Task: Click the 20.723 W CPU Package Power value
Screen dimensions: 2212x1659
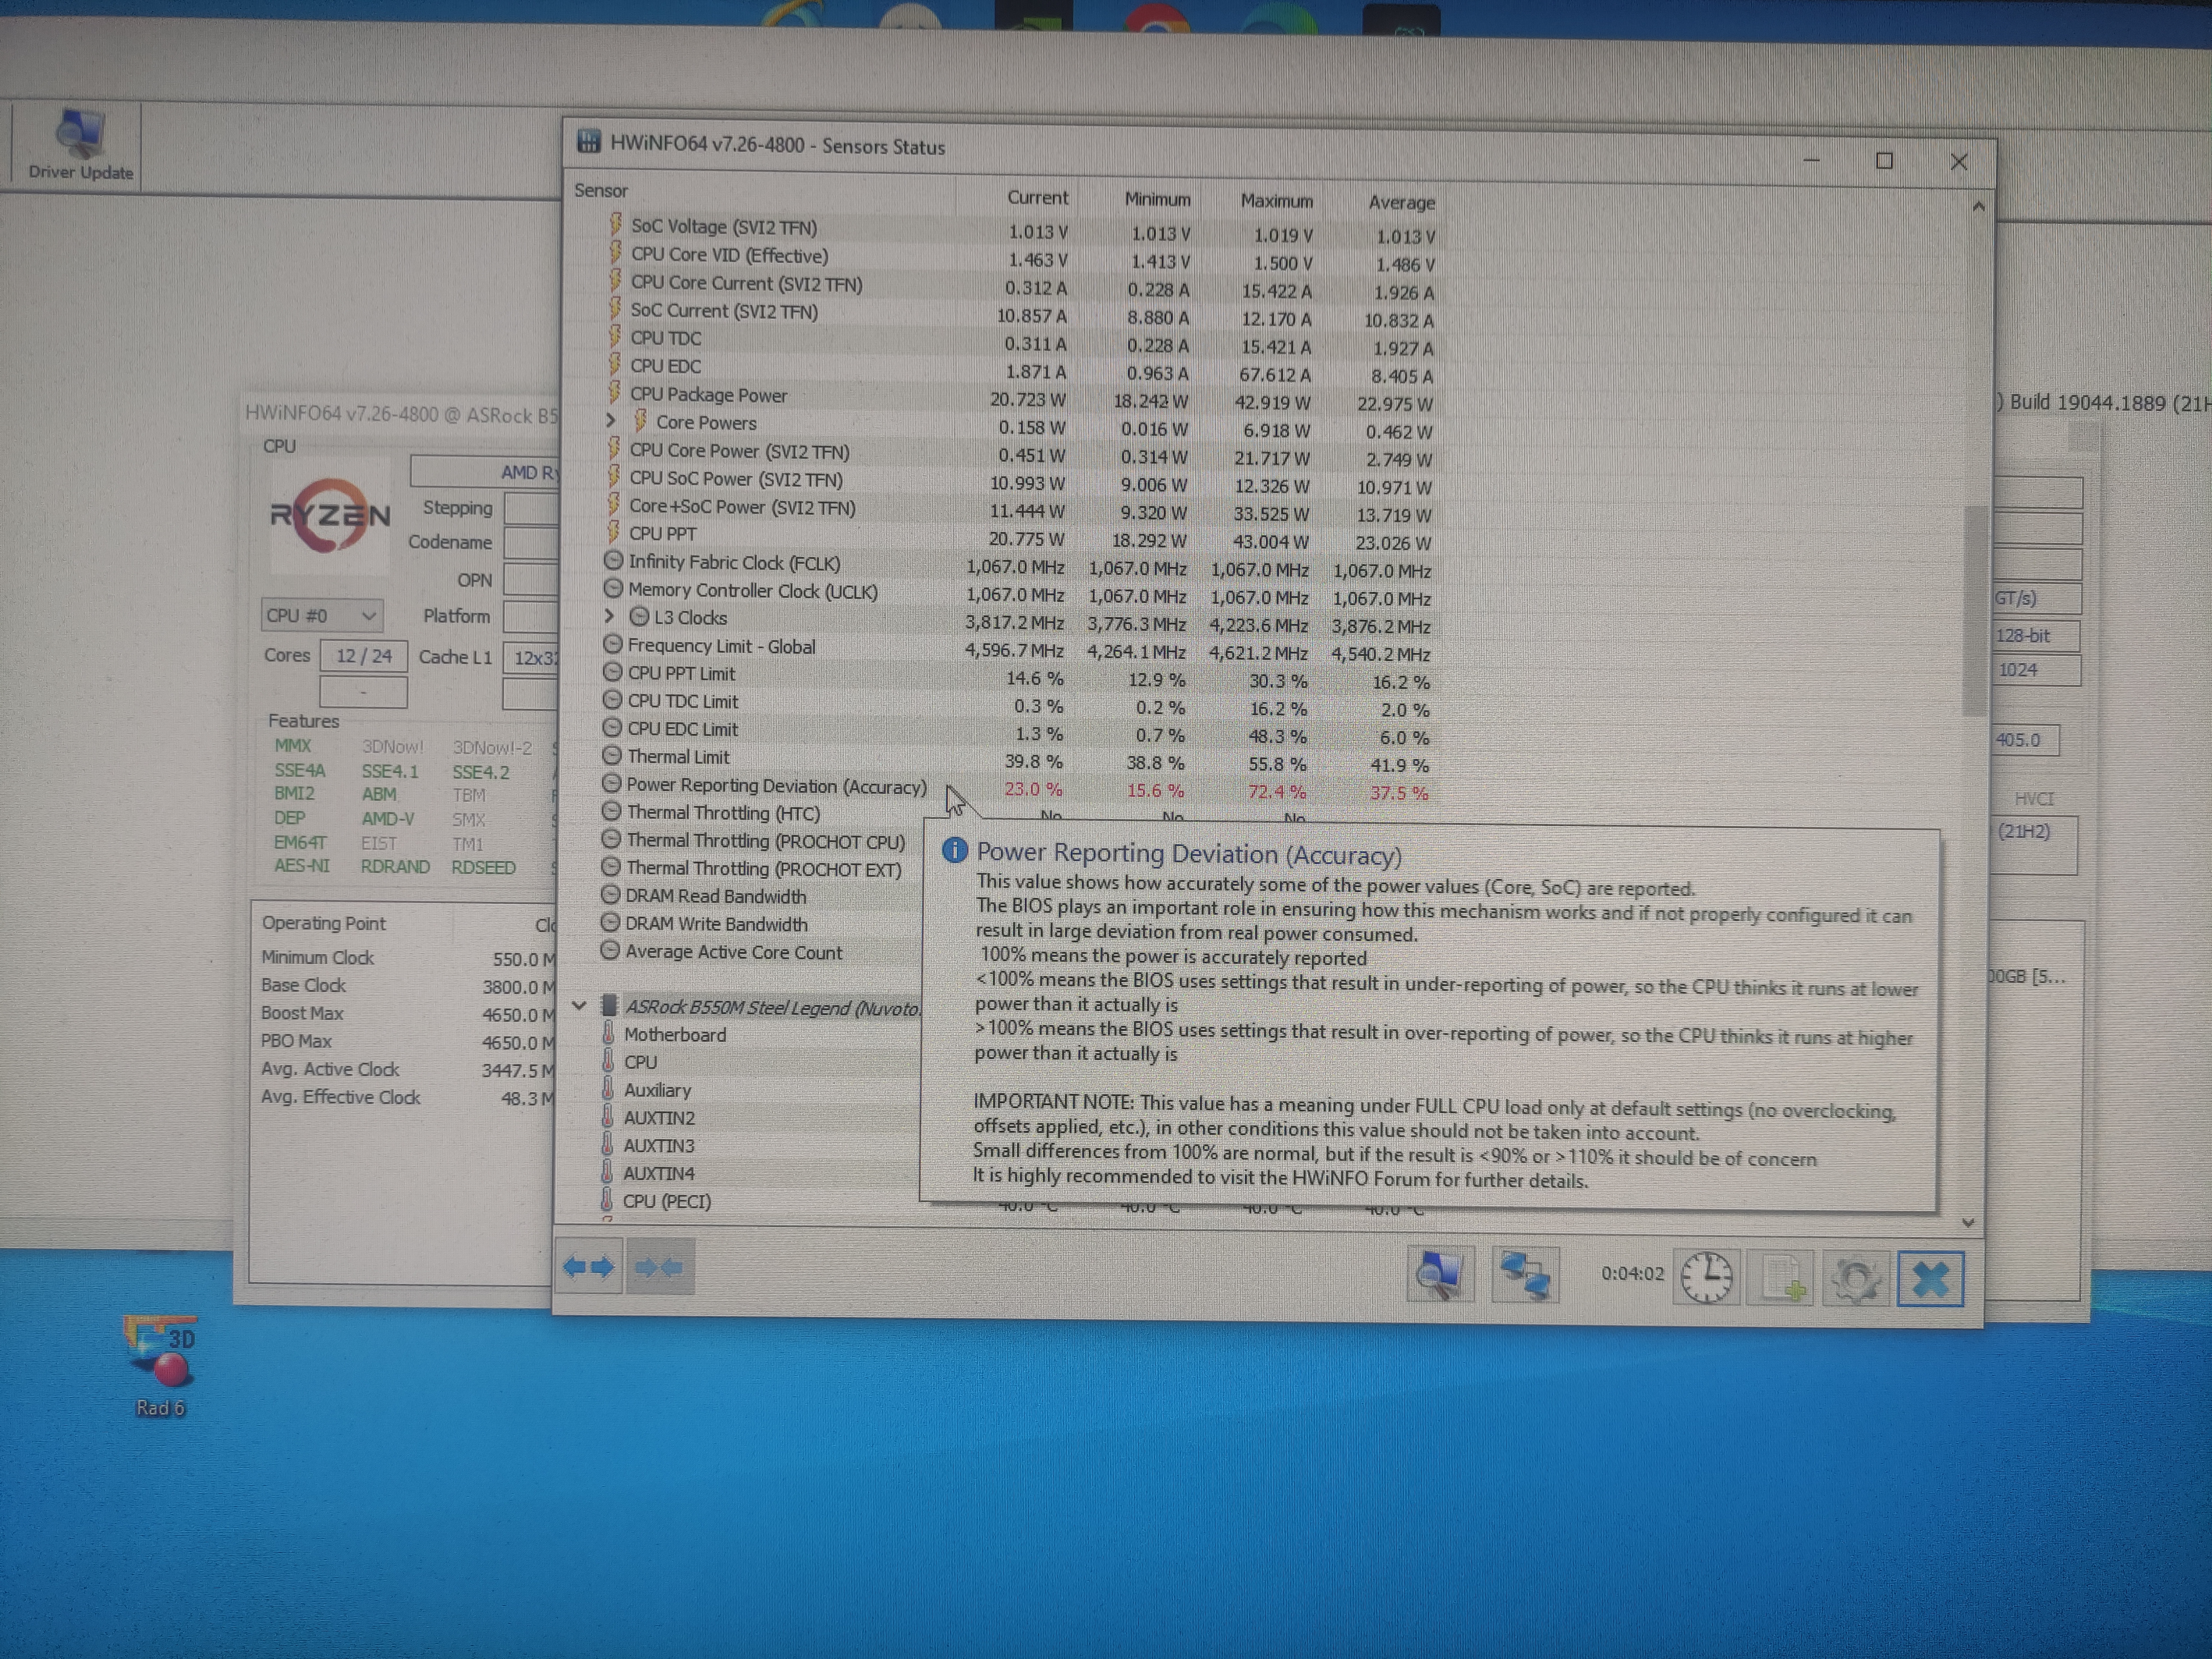Action: (1028, 399)
